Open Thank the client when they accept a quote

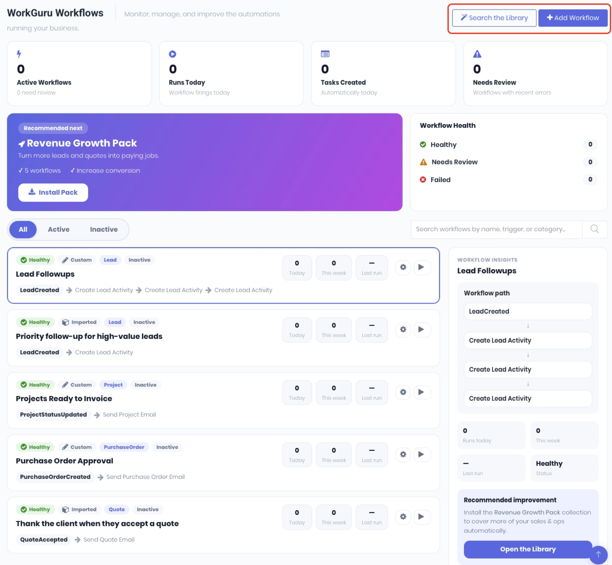97,524
